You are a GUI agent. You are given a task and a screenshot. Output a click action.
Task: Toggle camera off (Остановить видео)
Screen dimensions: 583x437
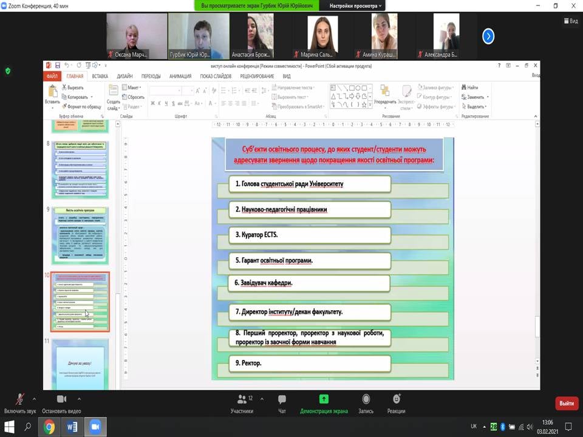pyautogui.click(x=61, y=399)
